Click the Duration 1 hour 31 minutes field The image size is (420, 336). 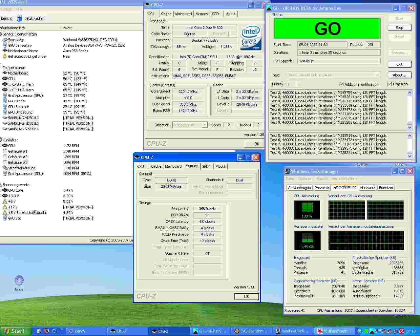coord(339,52)
